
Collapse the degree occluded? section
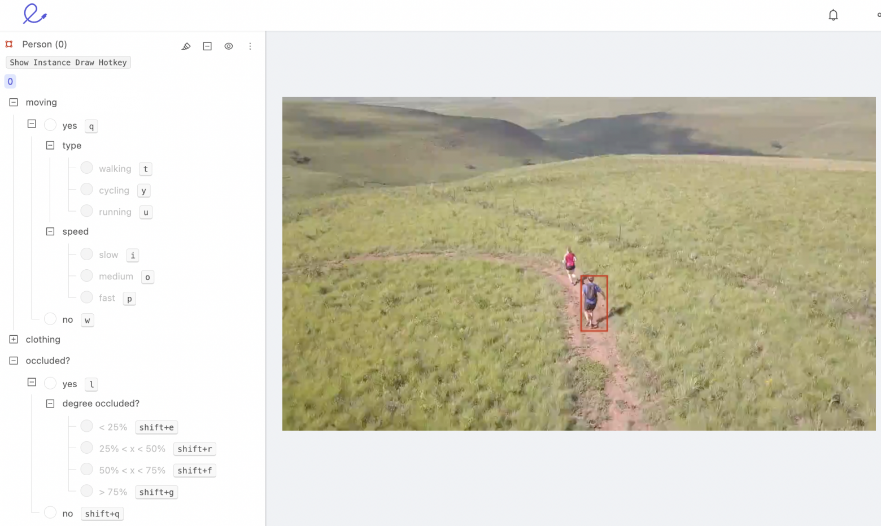pyautogui.click(x=50, y=404)
